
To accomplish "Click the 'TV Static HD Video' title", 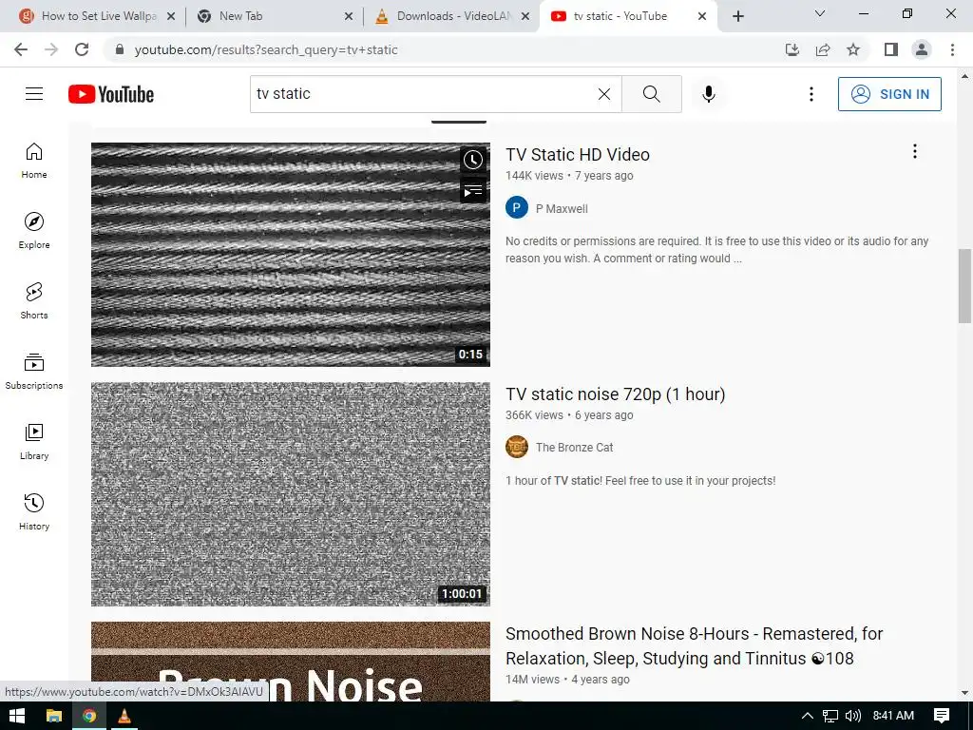I will 577,155.
